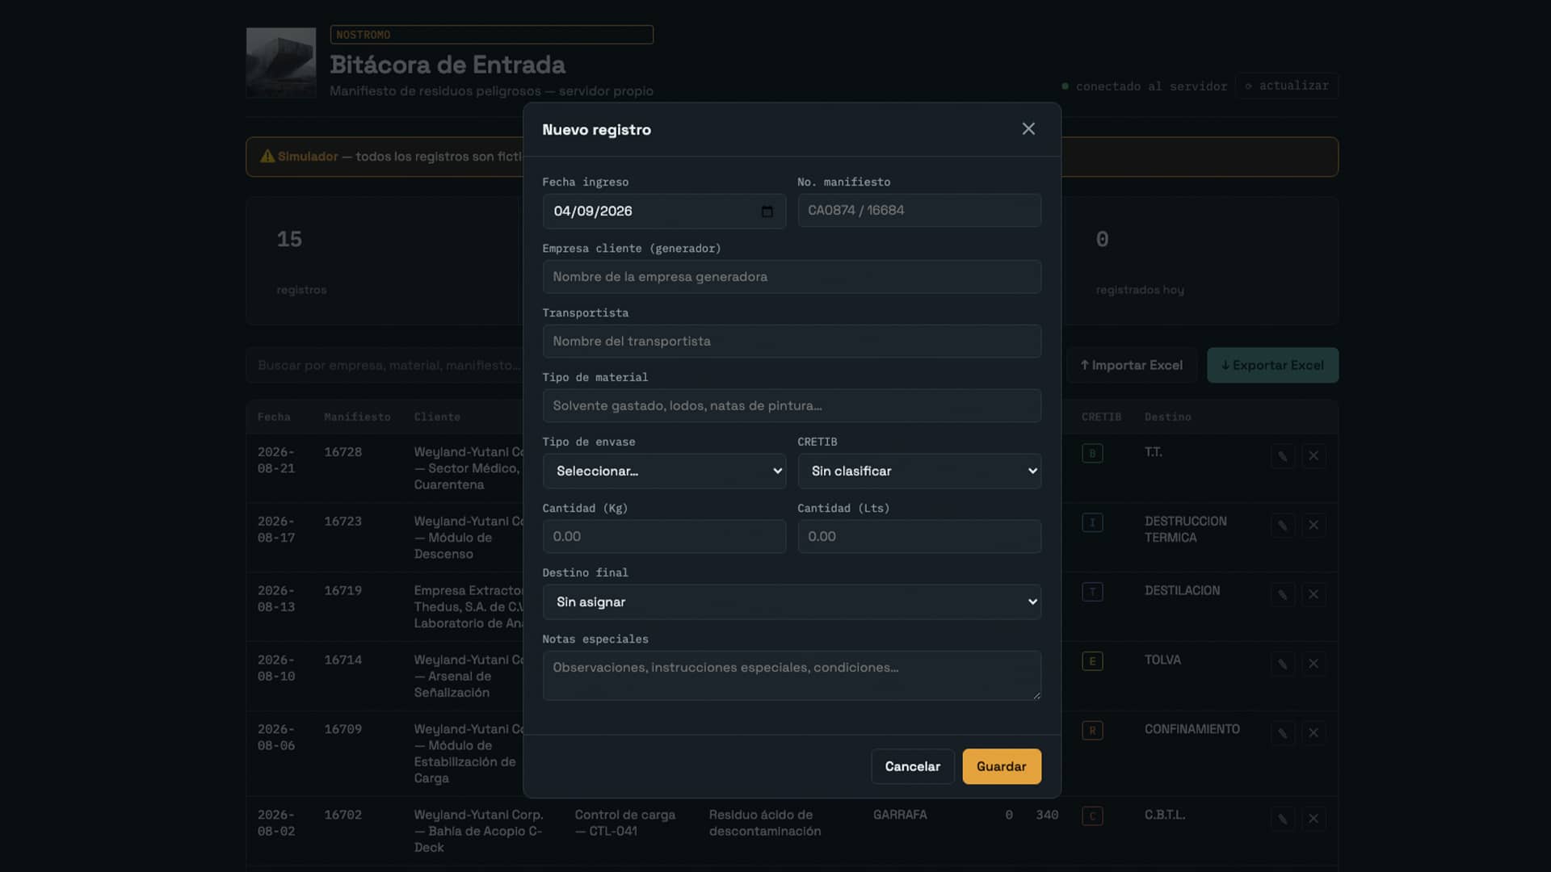This screenshot has height=872, width=1551.
Task: Edit row 16702 pencil icon
Action: coord(1282,820)
